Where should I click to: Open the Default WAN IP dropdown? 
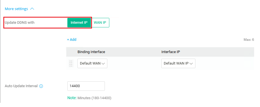point(178,63)
